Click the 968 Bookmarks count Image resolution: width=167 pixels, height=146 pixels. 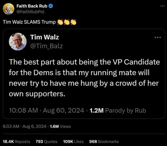click(104, 141)
